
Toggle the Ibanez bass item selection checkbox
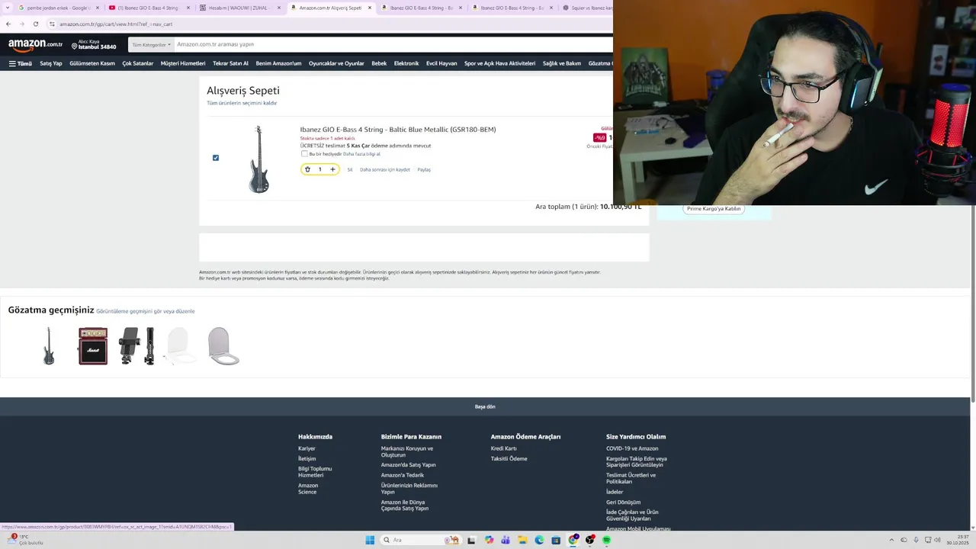(x=216, y=158)
